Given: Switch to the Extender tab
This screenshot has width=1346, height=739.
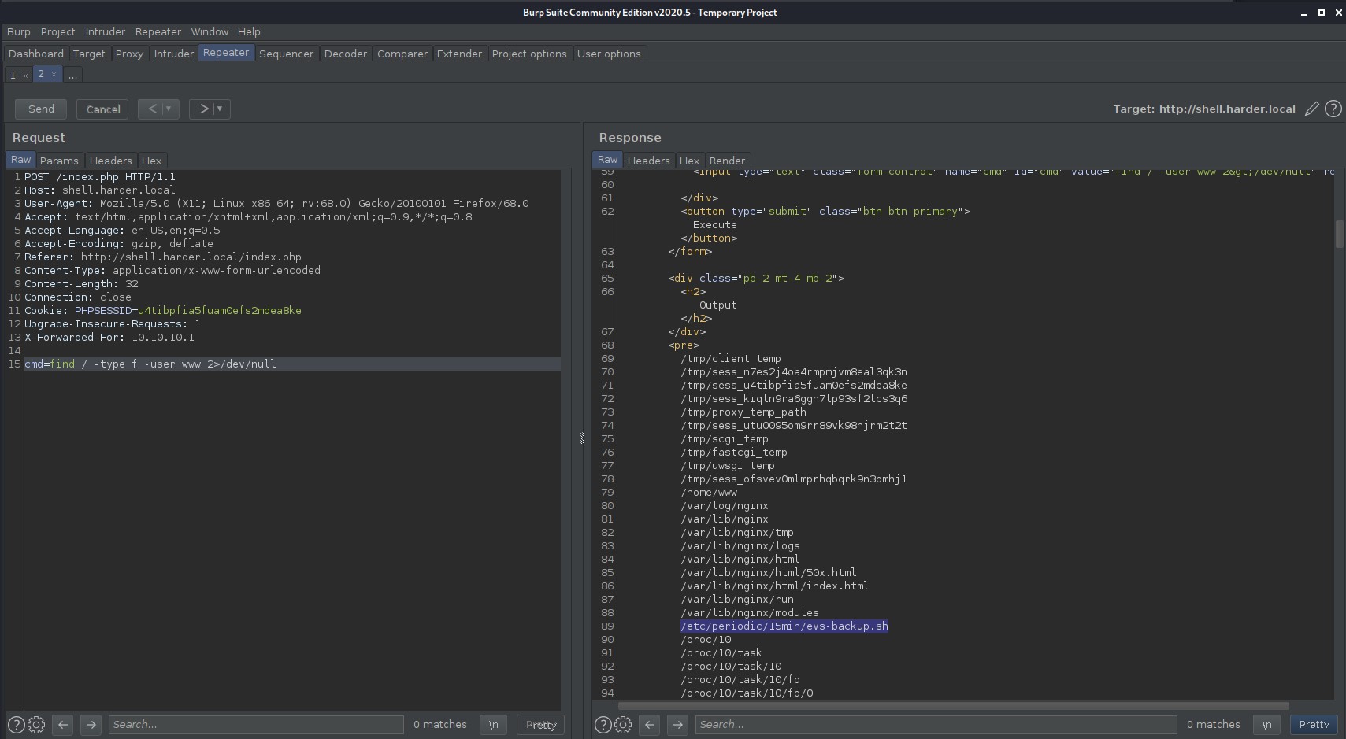Looking at the screenshot, I should tap(459, 54).
